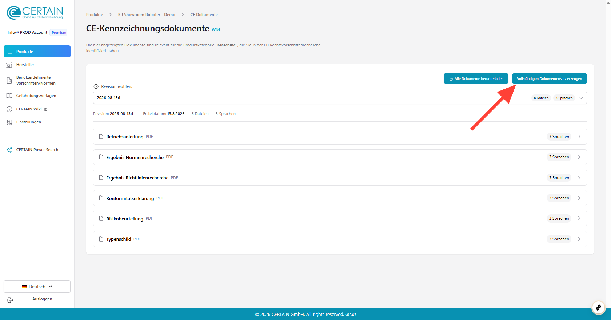
Task: Click the CERTAIN Power Search sparkle icon
Action: tap(9, 150)
